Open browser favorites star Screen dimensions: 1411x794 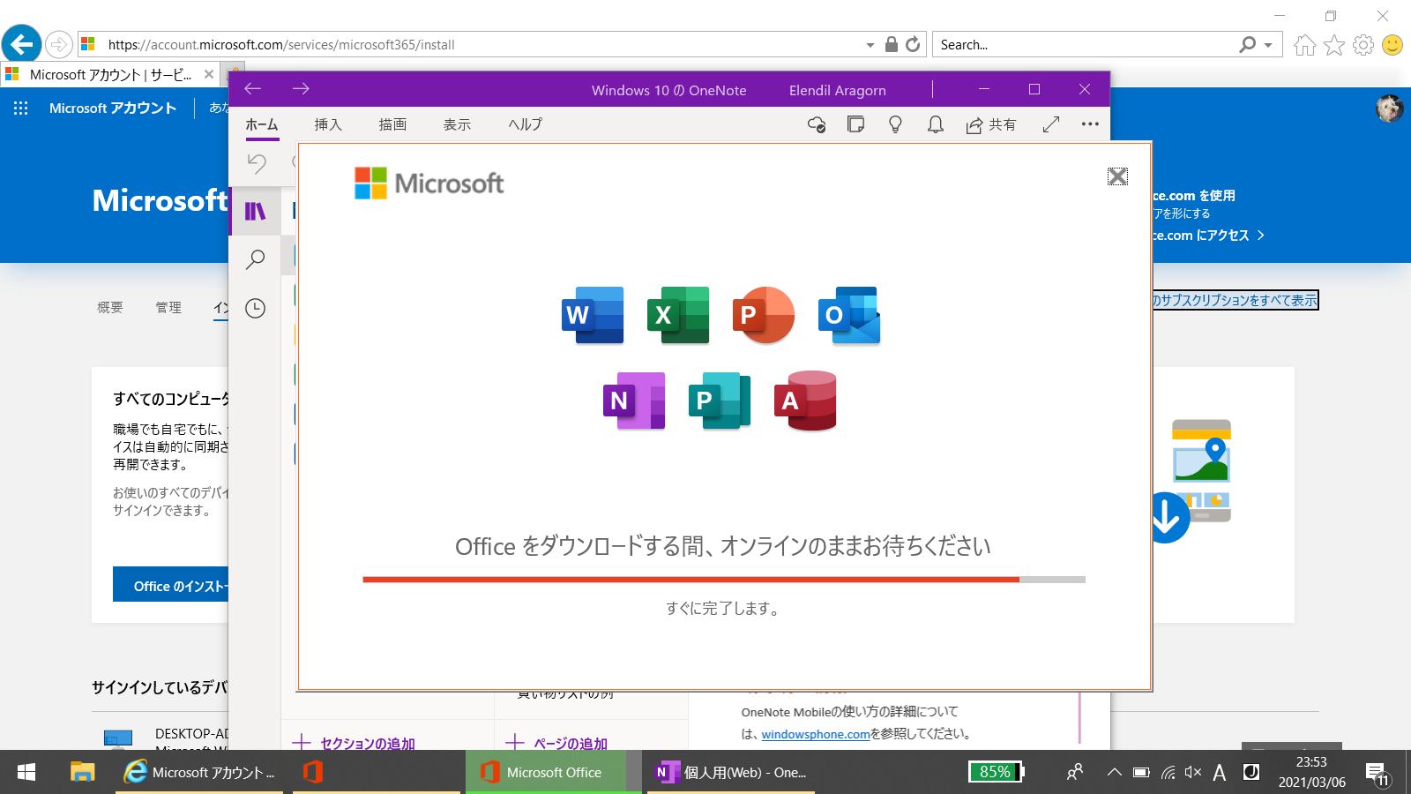tap(1334, 45)
